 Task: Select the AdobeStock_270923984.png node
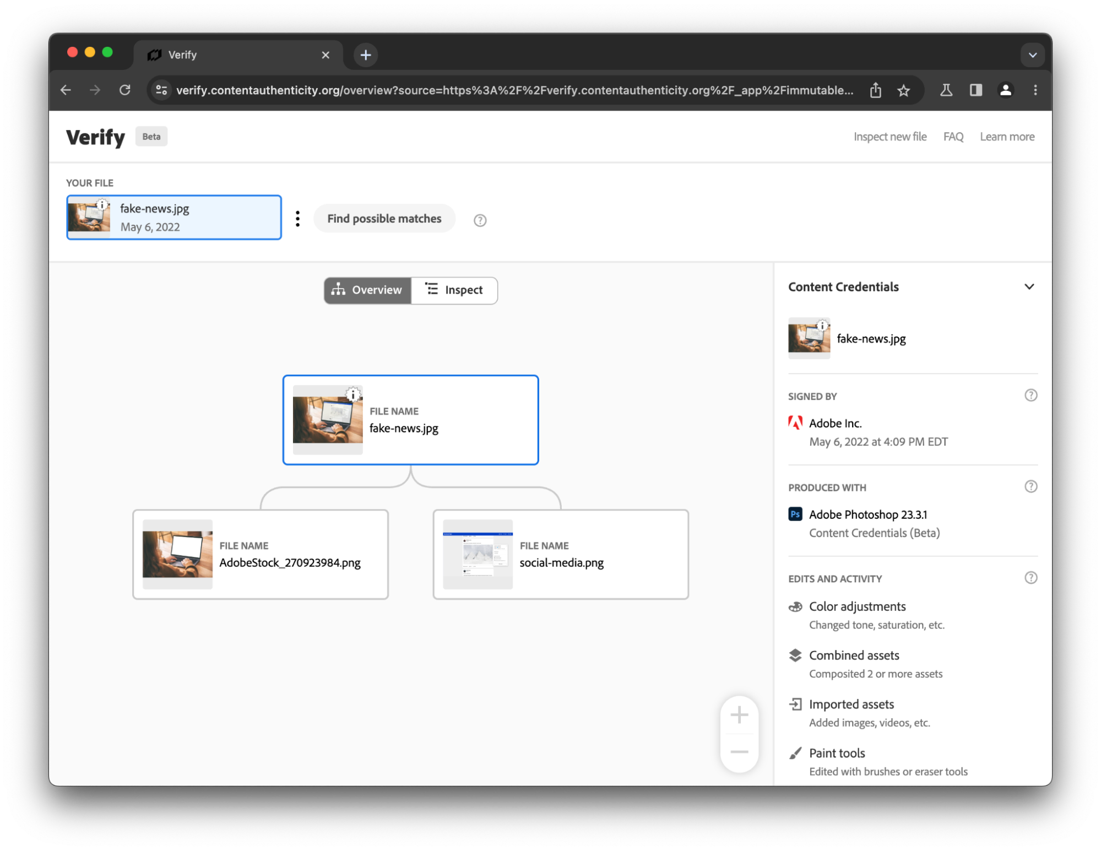coord(261,554)
